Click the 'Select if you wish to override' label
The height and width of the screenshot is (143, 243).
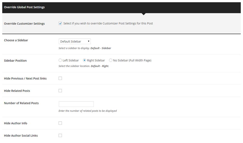108,23
